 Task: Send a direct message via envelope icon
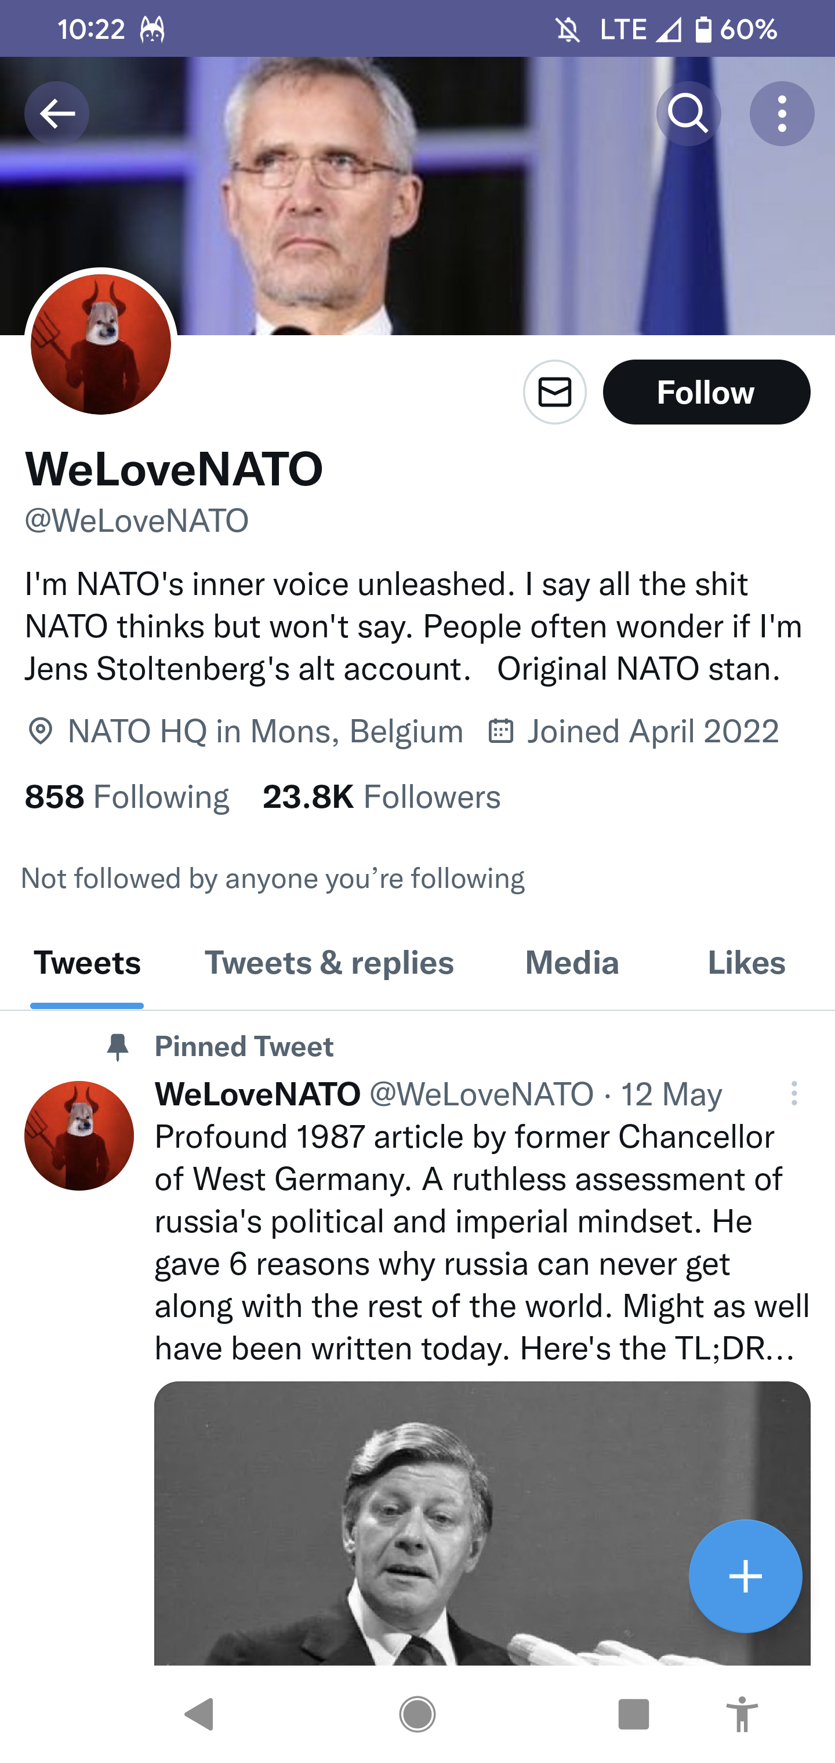(x=554, y=392)
